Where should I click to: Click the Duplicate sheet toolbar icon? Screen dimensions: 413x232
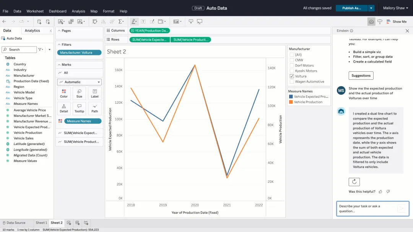(71, 21)
